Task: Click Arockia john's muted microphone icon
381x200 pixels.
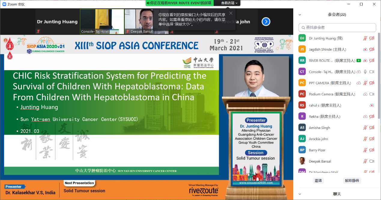Action: [x=365, y=139]
